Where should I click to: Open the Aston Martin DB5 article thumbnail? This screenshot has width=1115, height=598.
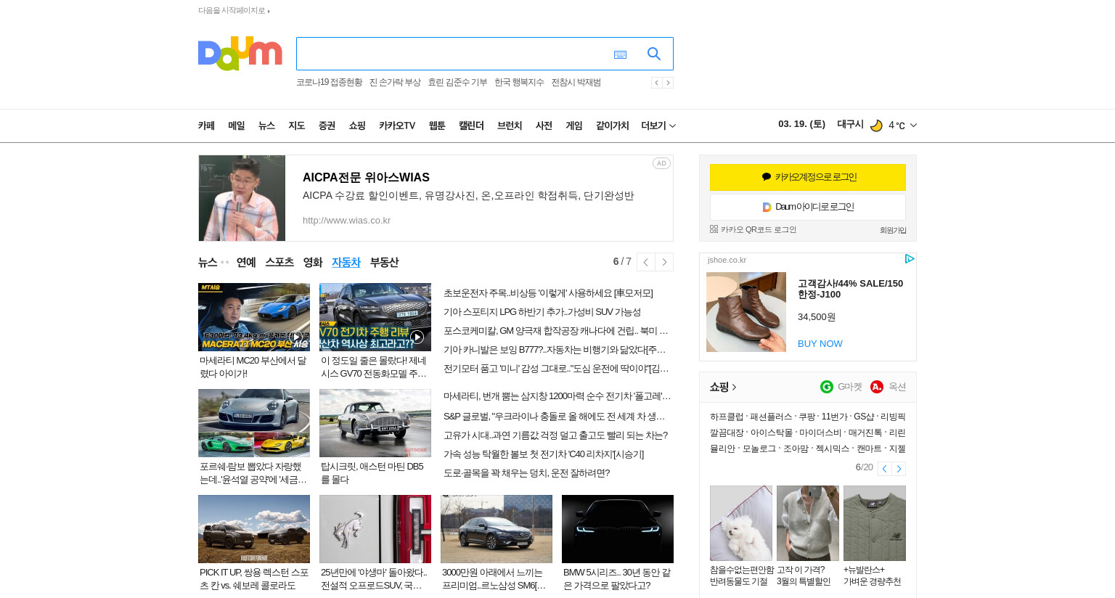coord(375,423)
